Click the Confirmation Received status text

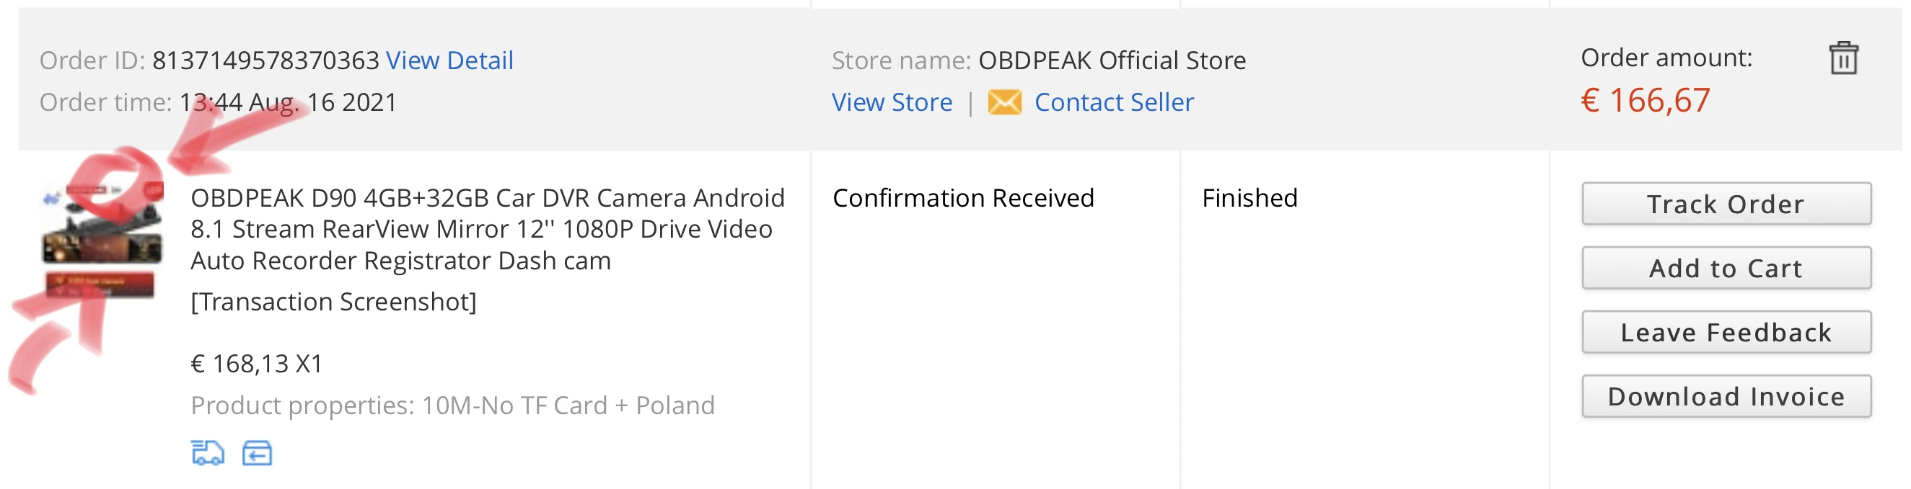(x=962, y=198)
